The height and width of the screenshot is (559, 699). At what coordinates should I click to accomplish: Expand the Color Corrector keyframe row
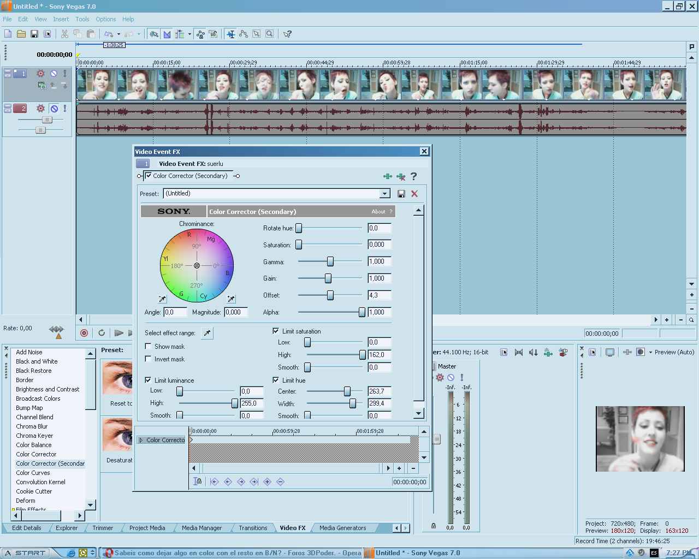point(141,440)
